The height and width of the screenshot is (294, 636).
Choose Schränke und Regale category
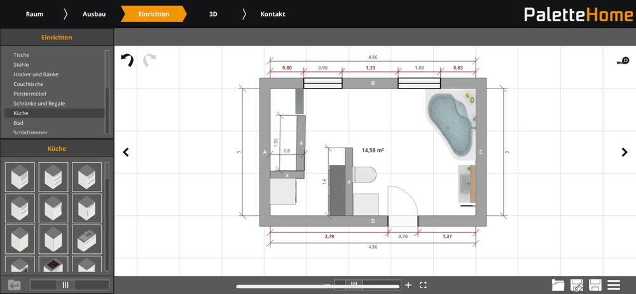(x=39, y=103)
